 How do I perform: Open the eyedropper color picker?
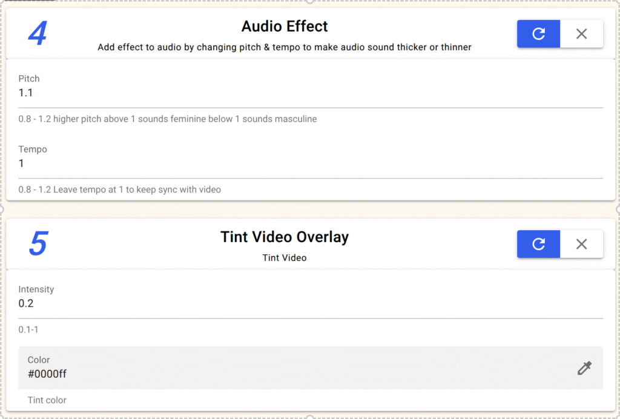click(x=584, y=368)
